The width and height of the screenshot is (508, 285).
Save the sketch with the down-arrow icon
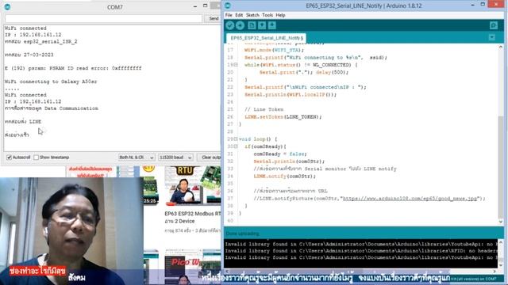pos(271,25)
